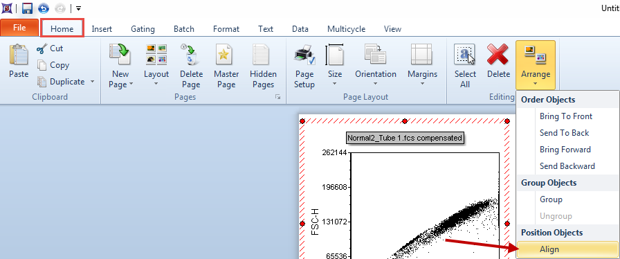The height and width of the screenshot is (259, 620).
Task: Open the Customize Quick Access Toolbar arrow
Action: pyautogui.click(x=78, y=8)
